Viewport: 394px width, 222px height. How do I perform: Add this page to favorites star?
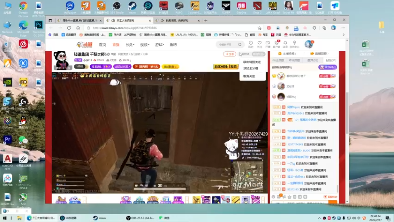[260, 28]
